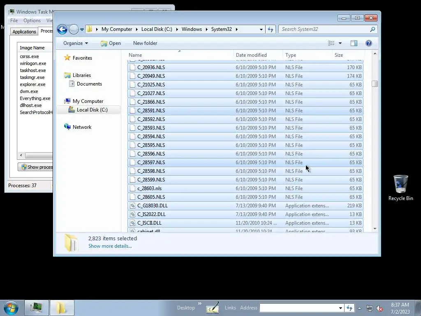Open the address bar previous locations dropdown
The image size is (421, 316).
261,29
